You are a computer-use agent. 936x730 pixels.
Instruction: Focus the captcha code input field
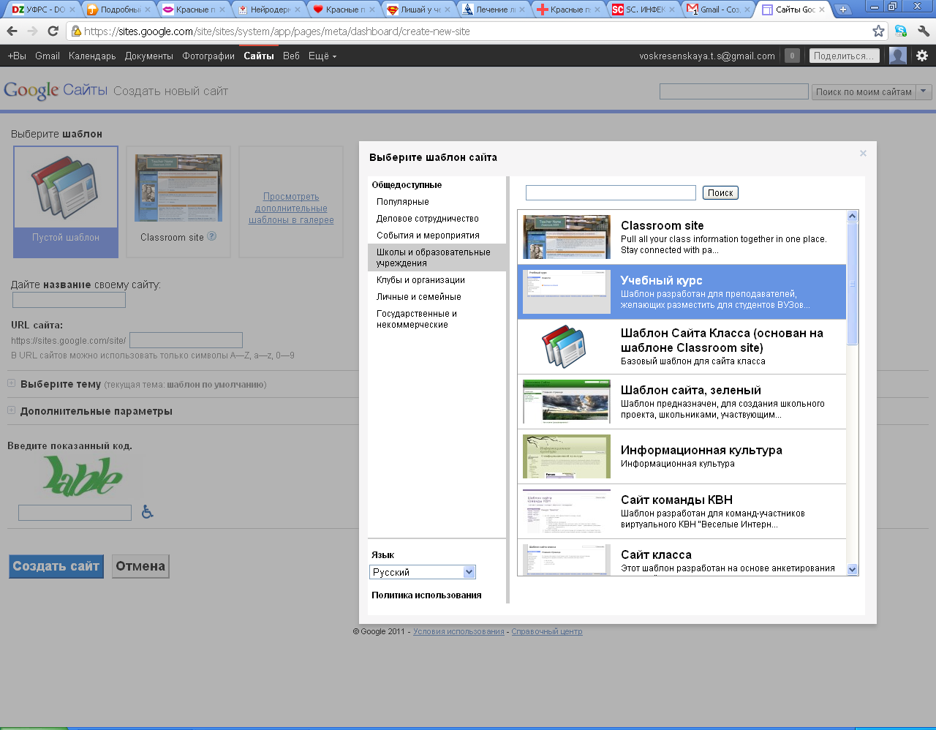coord(75,513)
